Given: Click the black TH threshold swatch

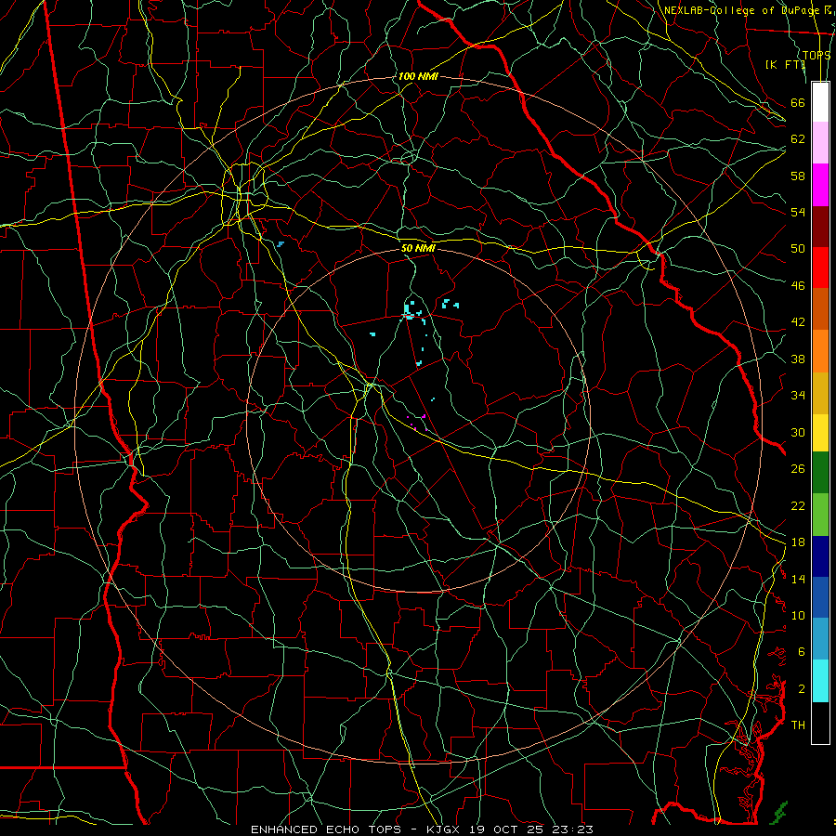Looking at the screenshot, I should [820, 723].
